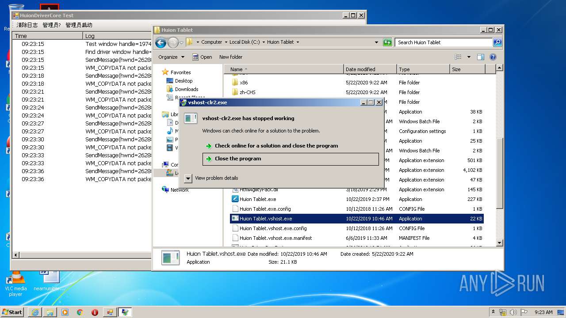Image resolution: width=566 pixels, height=318 pixels.
Task: Open Windows Explorer from the taskbar
Action: pos(50,312)
